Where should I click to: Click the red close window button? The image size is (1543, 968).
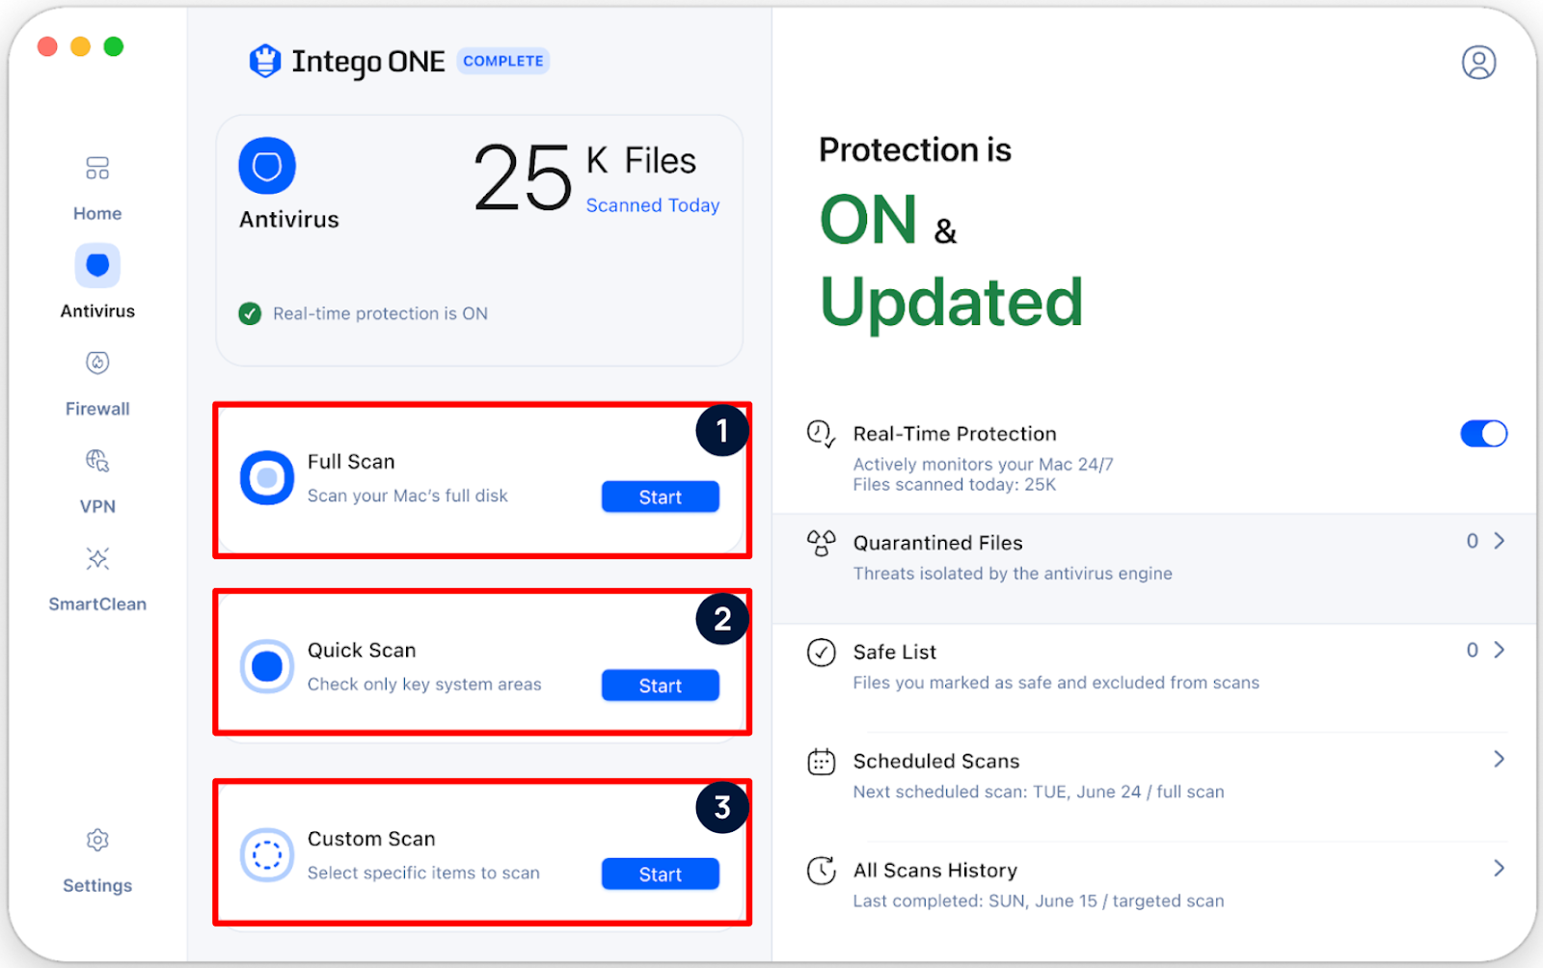(x=47, y=46)
